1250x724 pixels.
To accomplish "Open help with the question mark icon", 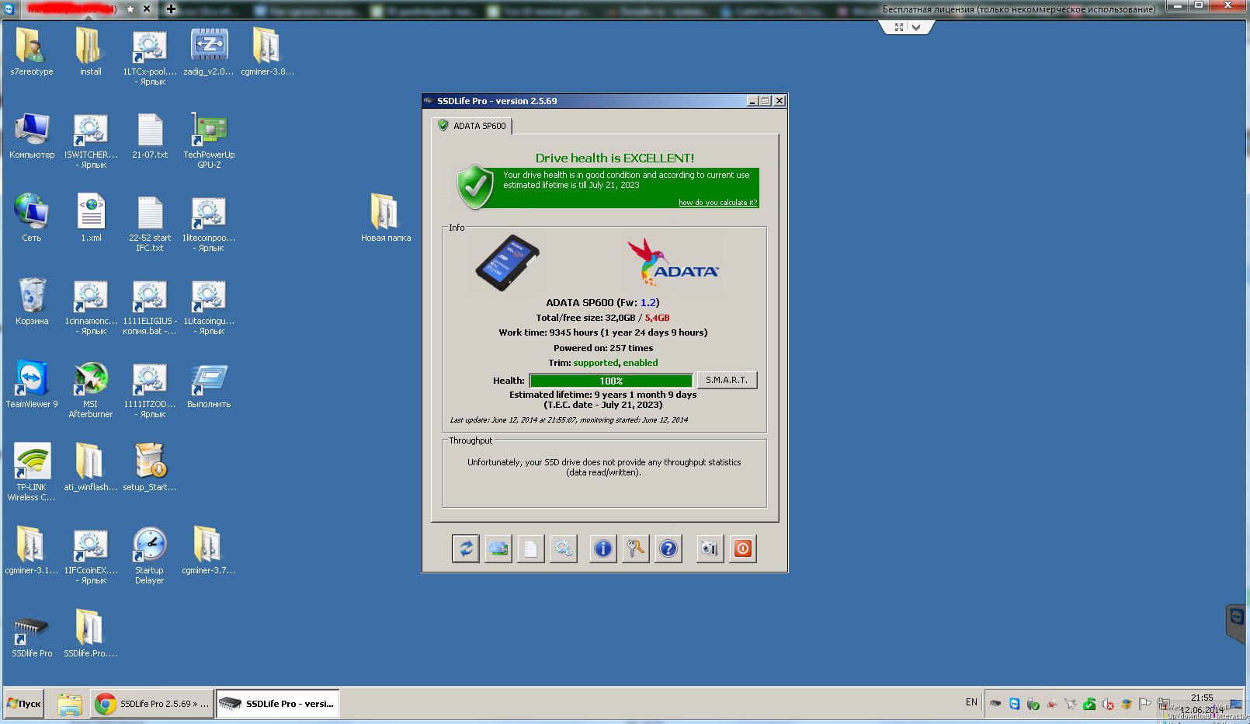I will tap(668, 549).
